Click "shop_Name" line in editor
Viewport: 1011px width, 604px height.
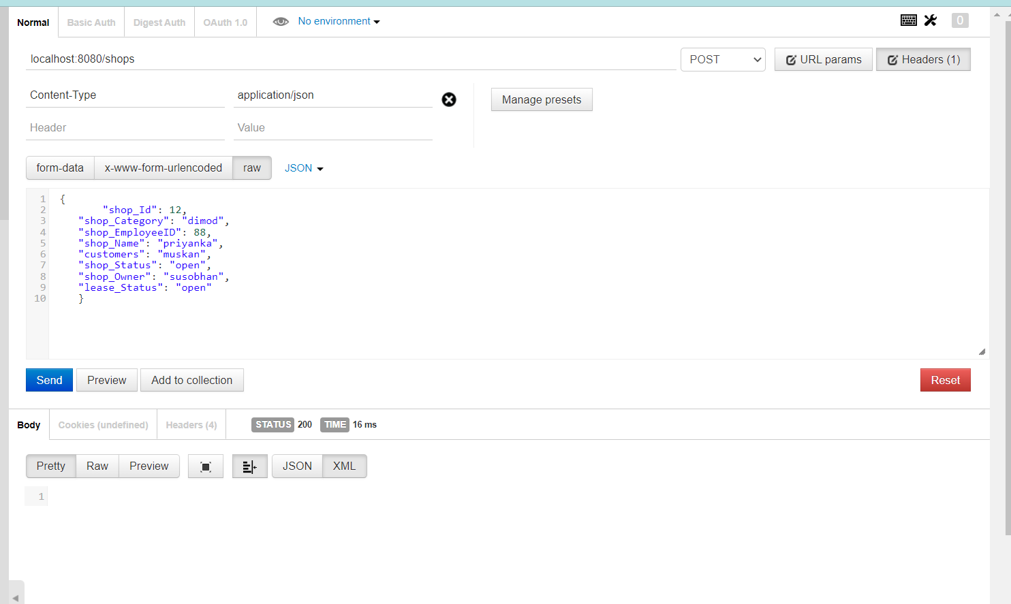151,243
